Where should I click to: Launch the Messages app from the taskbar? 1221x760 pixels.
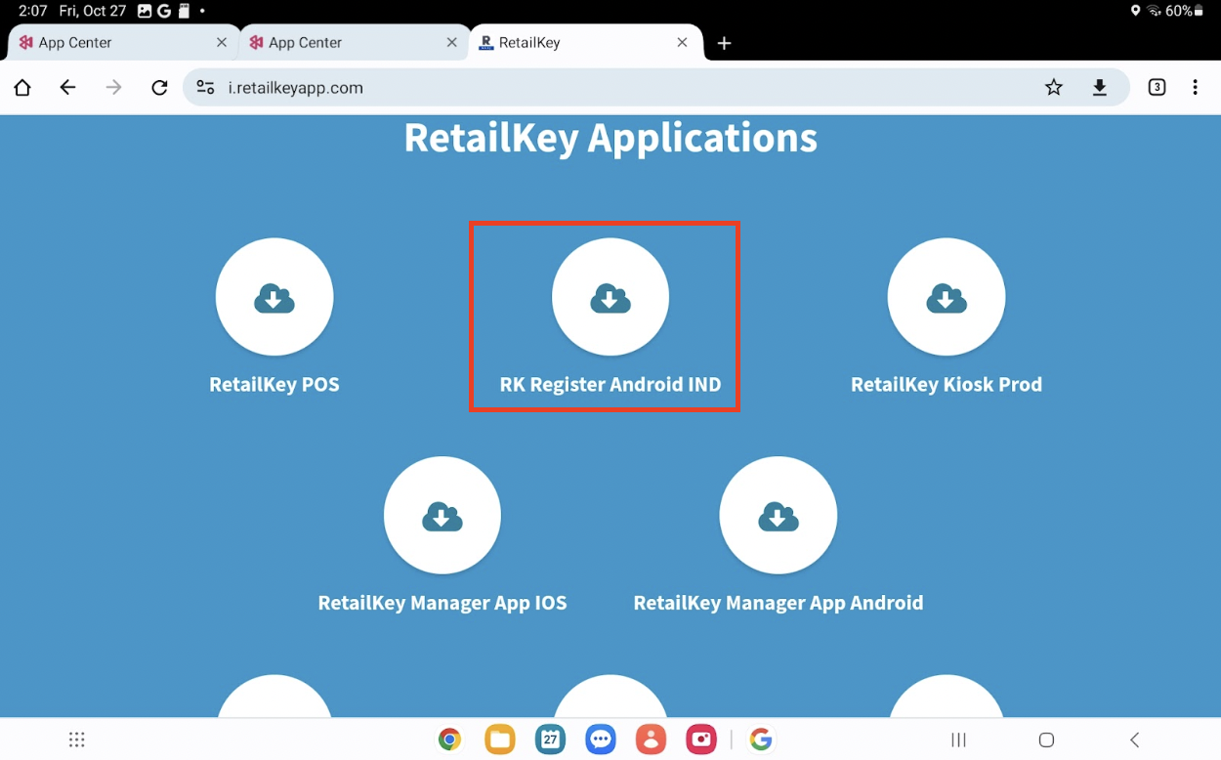click(x=601, y=739)
